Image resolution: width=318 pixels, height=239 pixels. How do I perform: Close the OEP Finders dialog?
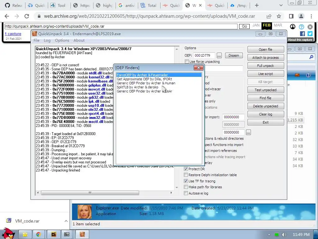click(x=198, y=68)
